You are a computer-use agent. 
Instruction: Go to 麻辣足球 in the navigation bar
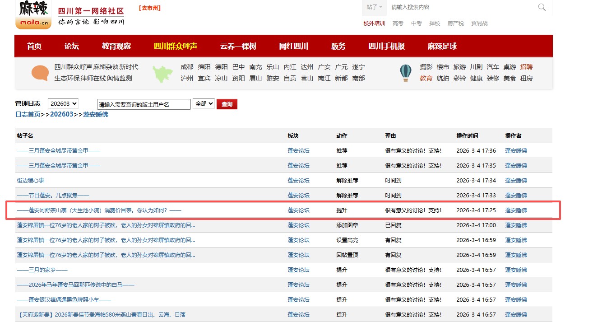coord(442,46)
